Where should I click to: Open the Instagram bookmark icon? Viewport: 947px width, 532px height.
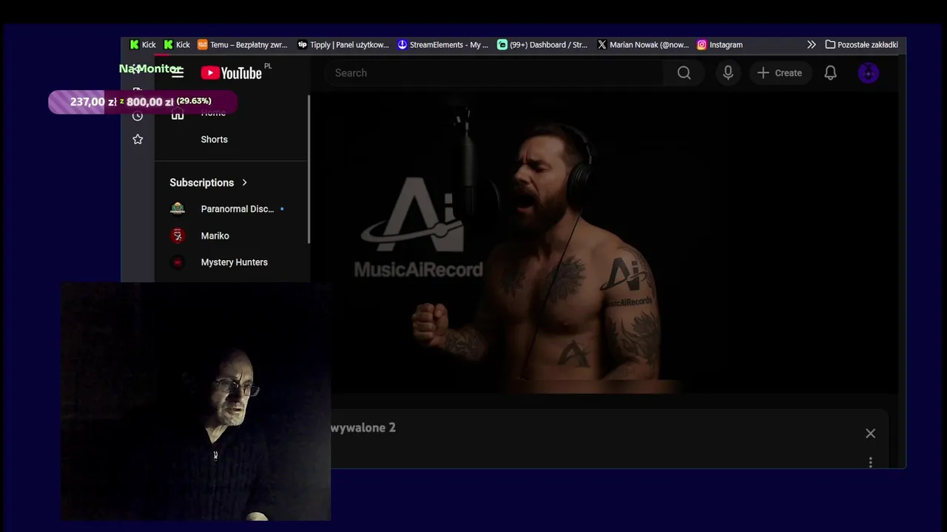click(x=701, y=44)
